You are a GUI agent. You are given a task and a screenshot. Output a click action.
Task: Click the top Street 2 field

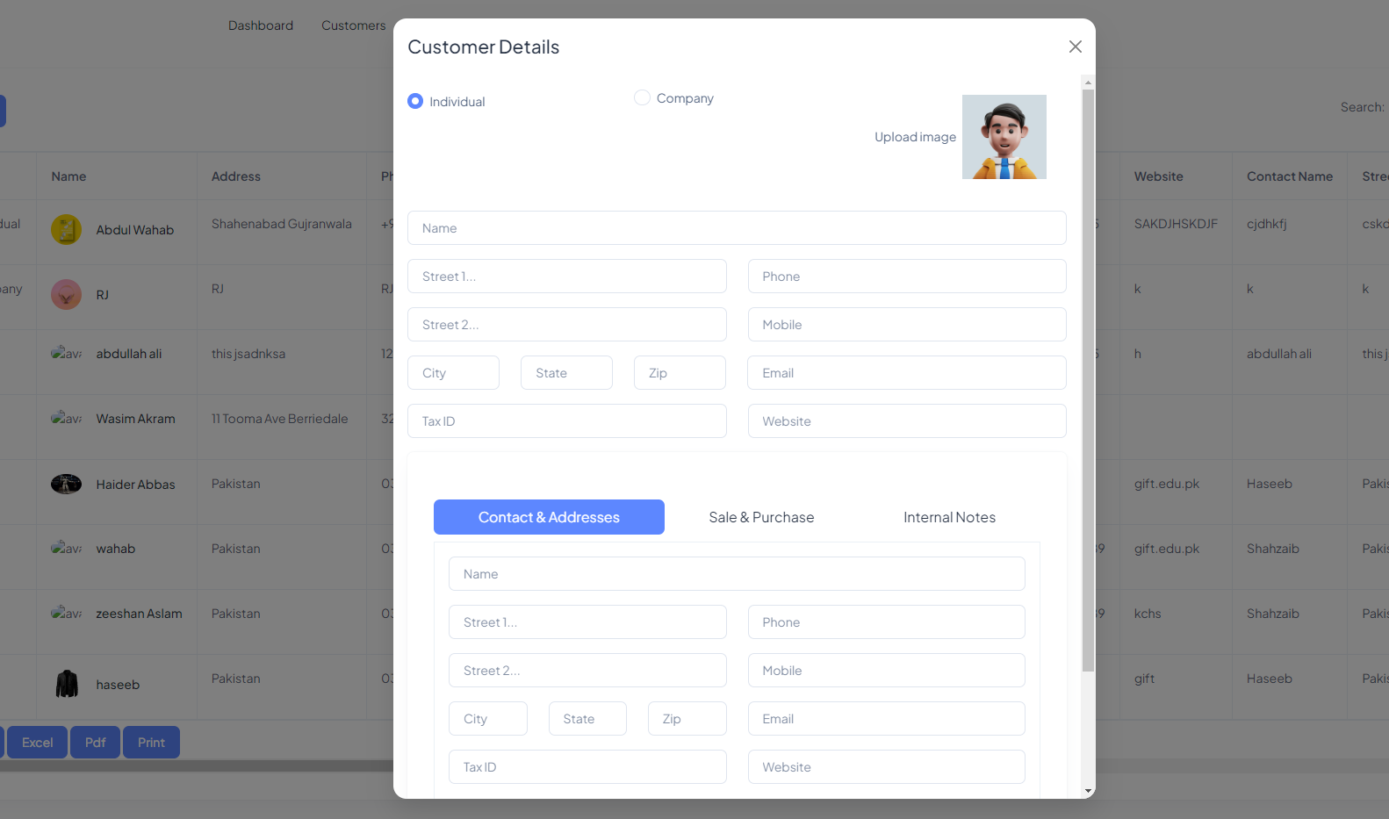coord(567,325)
